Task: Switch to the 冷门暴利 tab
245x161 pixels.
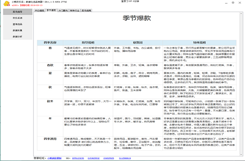Action: (x=63, y=11)
